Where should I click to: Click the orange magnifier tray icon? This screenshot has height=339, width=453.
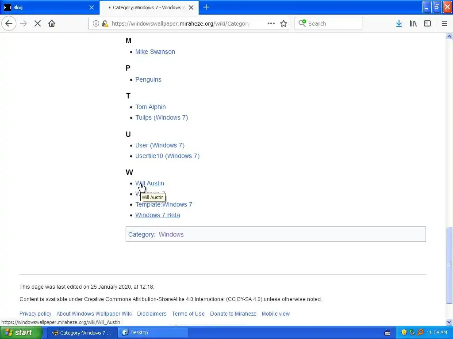click(x=420, y=333)
